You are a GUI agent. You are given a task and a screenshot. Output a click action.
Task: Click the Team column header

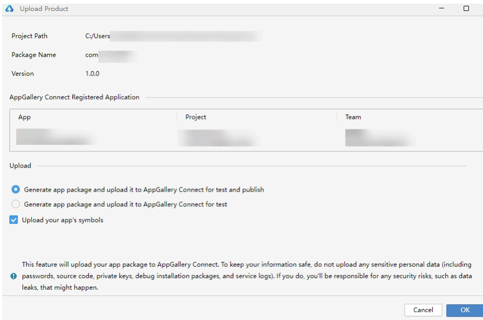[353, 117]
